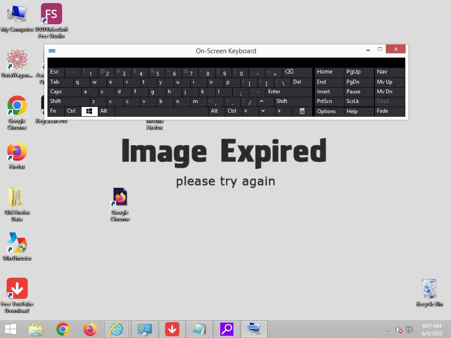Click the muted speaker tray icon
Viewport: 451px width, 338px height.
pos(399,330)
